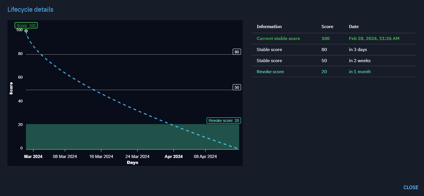Screen dimensions: 424x196
Task: Click the '08 Apr 2024' x-axis label
Action: (205, 157)
